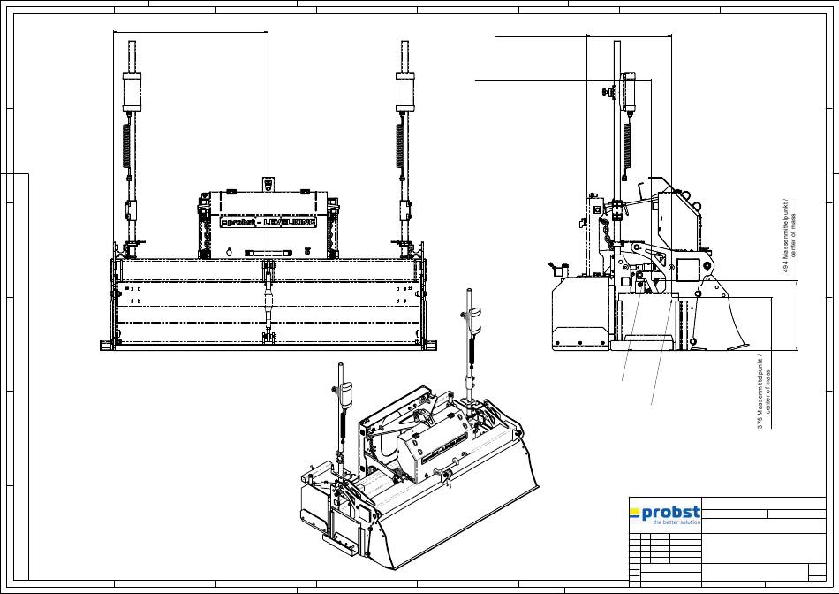Click 'the better solution' tagline text
839x594 pixels.
[676, 522]
